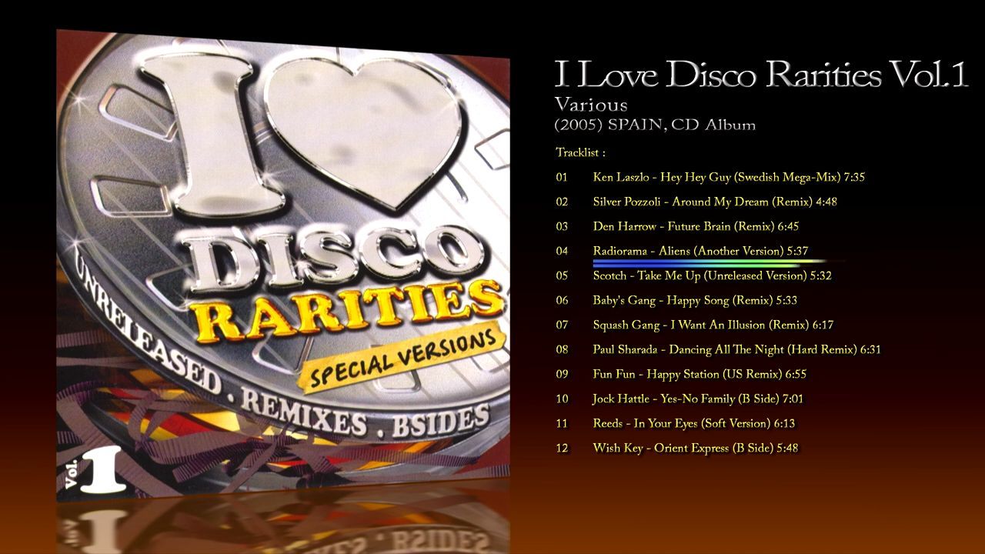
Task: Click track number 08
Action: [x=561, y=349]
